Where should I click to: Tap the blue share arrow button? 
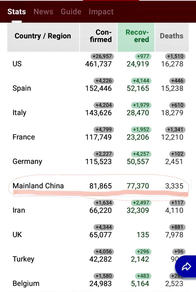tap(186, 266)
